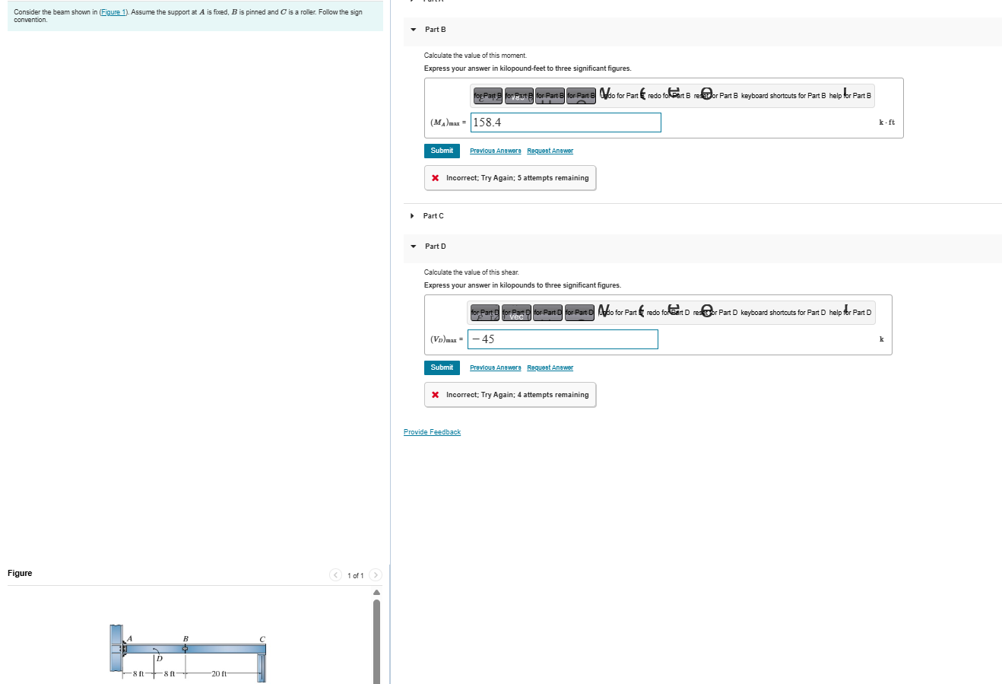
Task: Open the first gray templates button for Part B
Action: pos(488,97)
